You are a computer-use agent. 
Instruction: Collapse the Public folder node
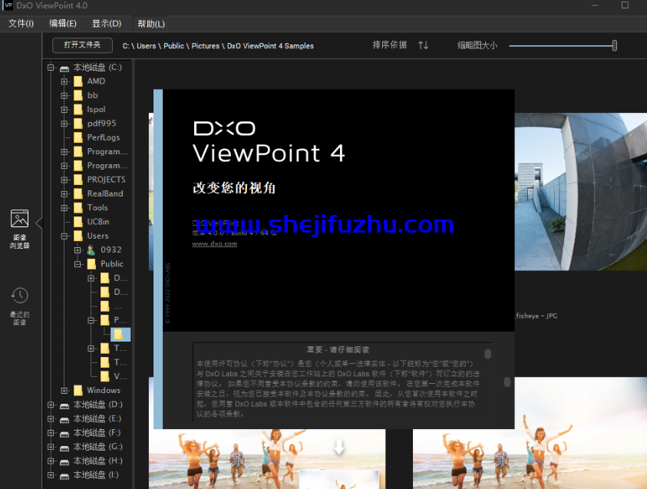coord(78,263)
